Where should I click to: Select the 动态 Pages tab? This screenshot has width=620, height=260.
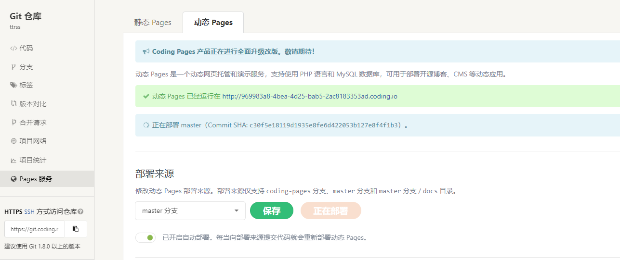(x=213, y=23)
